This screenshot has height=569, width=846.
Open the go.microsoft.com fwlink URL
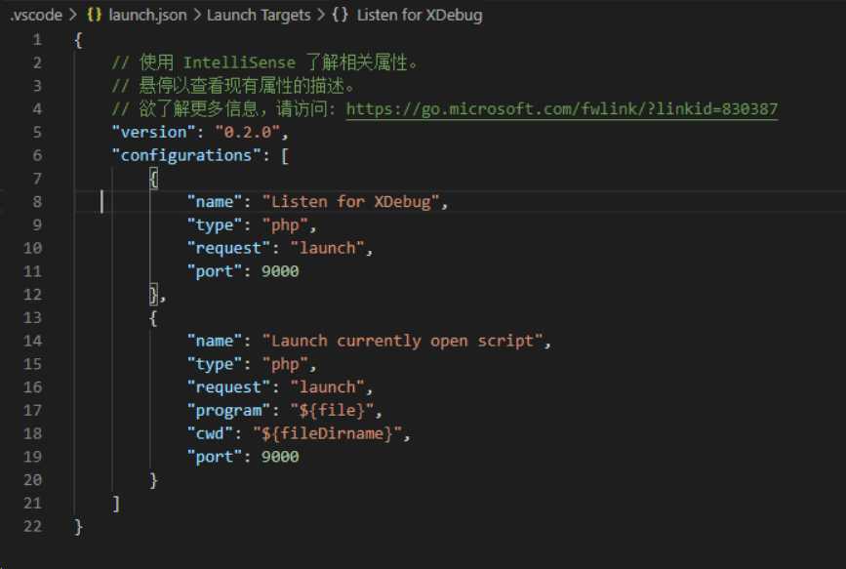pos(562,109)
